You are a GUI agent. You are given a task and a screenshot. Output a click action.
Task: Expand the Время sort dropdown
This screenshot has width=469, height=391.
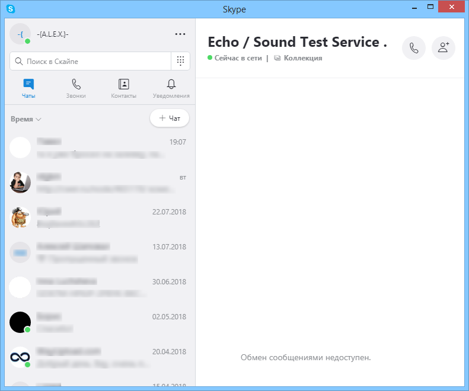[26, 119]
